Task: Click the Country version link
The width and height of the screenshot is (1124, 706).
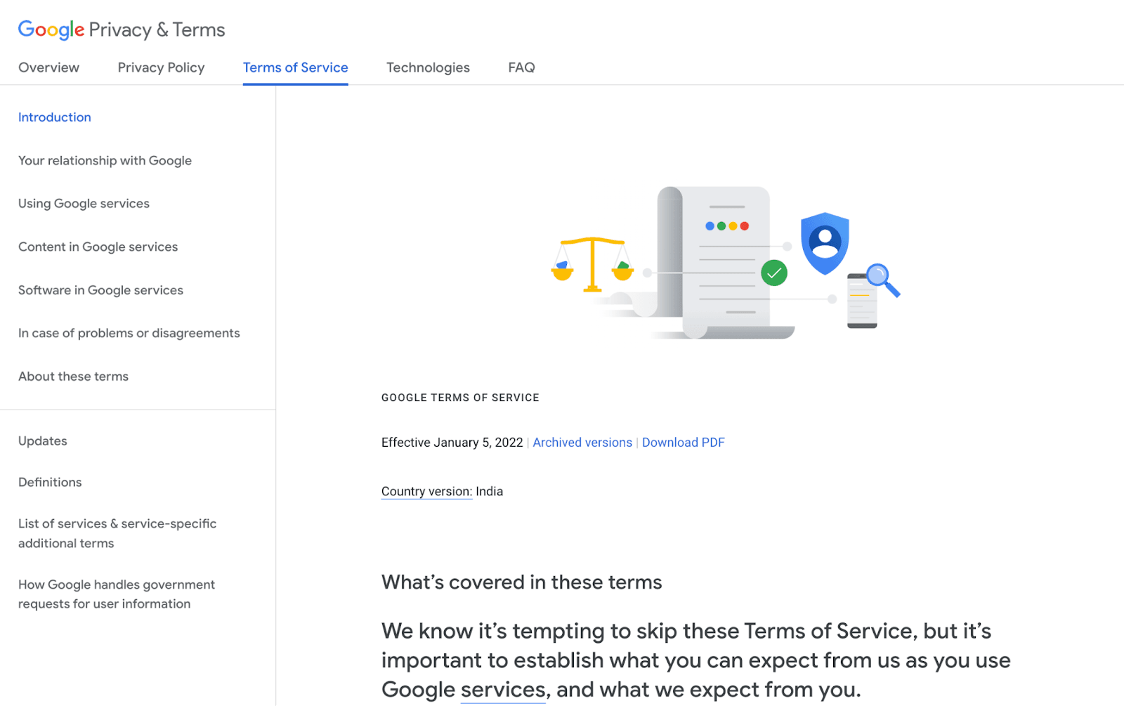Action: point(426,492)
